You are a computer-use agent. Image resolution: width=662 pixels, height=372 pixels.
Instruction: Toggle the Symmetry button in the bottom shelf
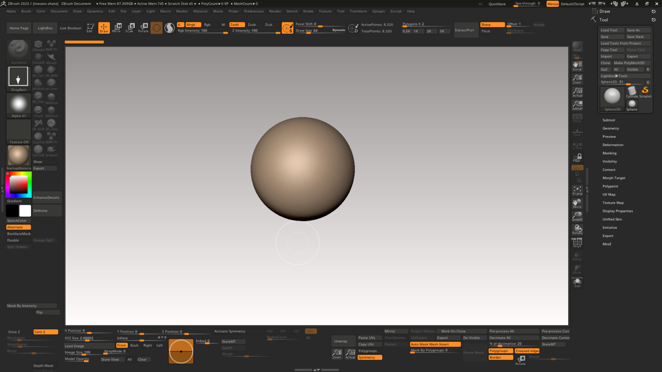[369, 357]
